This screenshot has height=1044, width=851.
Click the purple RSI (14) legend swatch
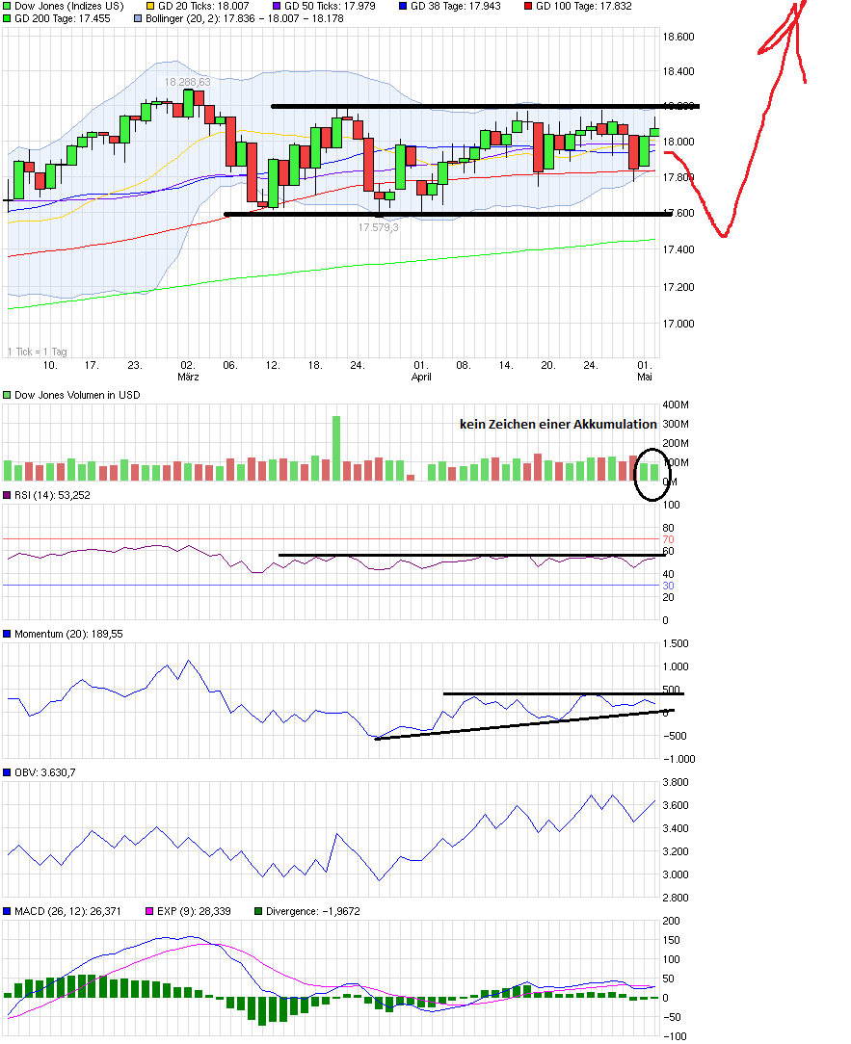[8, 495]
